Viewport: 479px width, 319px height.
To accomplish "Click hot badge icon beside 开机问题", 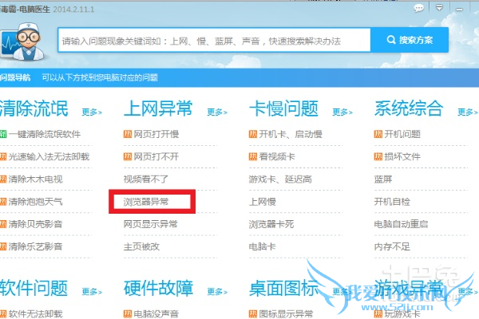I will coord(378,134).
